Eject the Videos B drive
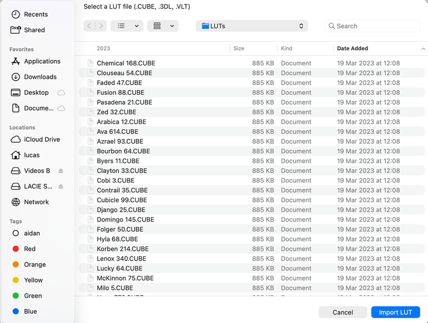This screenshot has width=428, height=323. (x=61, y=171)
